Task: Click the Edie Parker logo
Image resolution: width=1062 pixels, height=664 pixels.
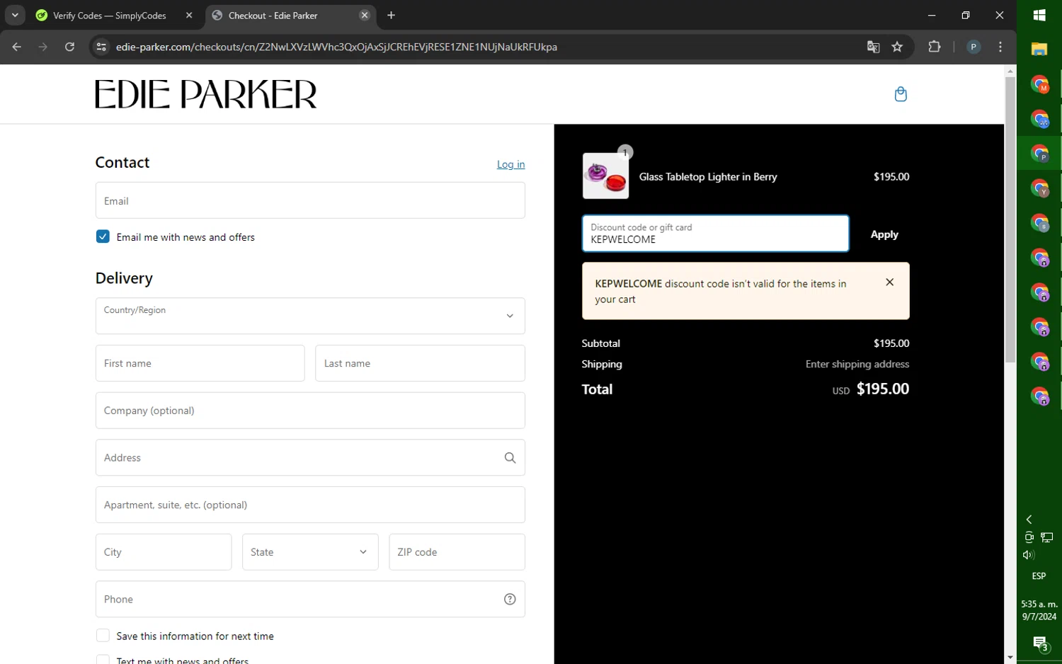Action: click(206, 94)
